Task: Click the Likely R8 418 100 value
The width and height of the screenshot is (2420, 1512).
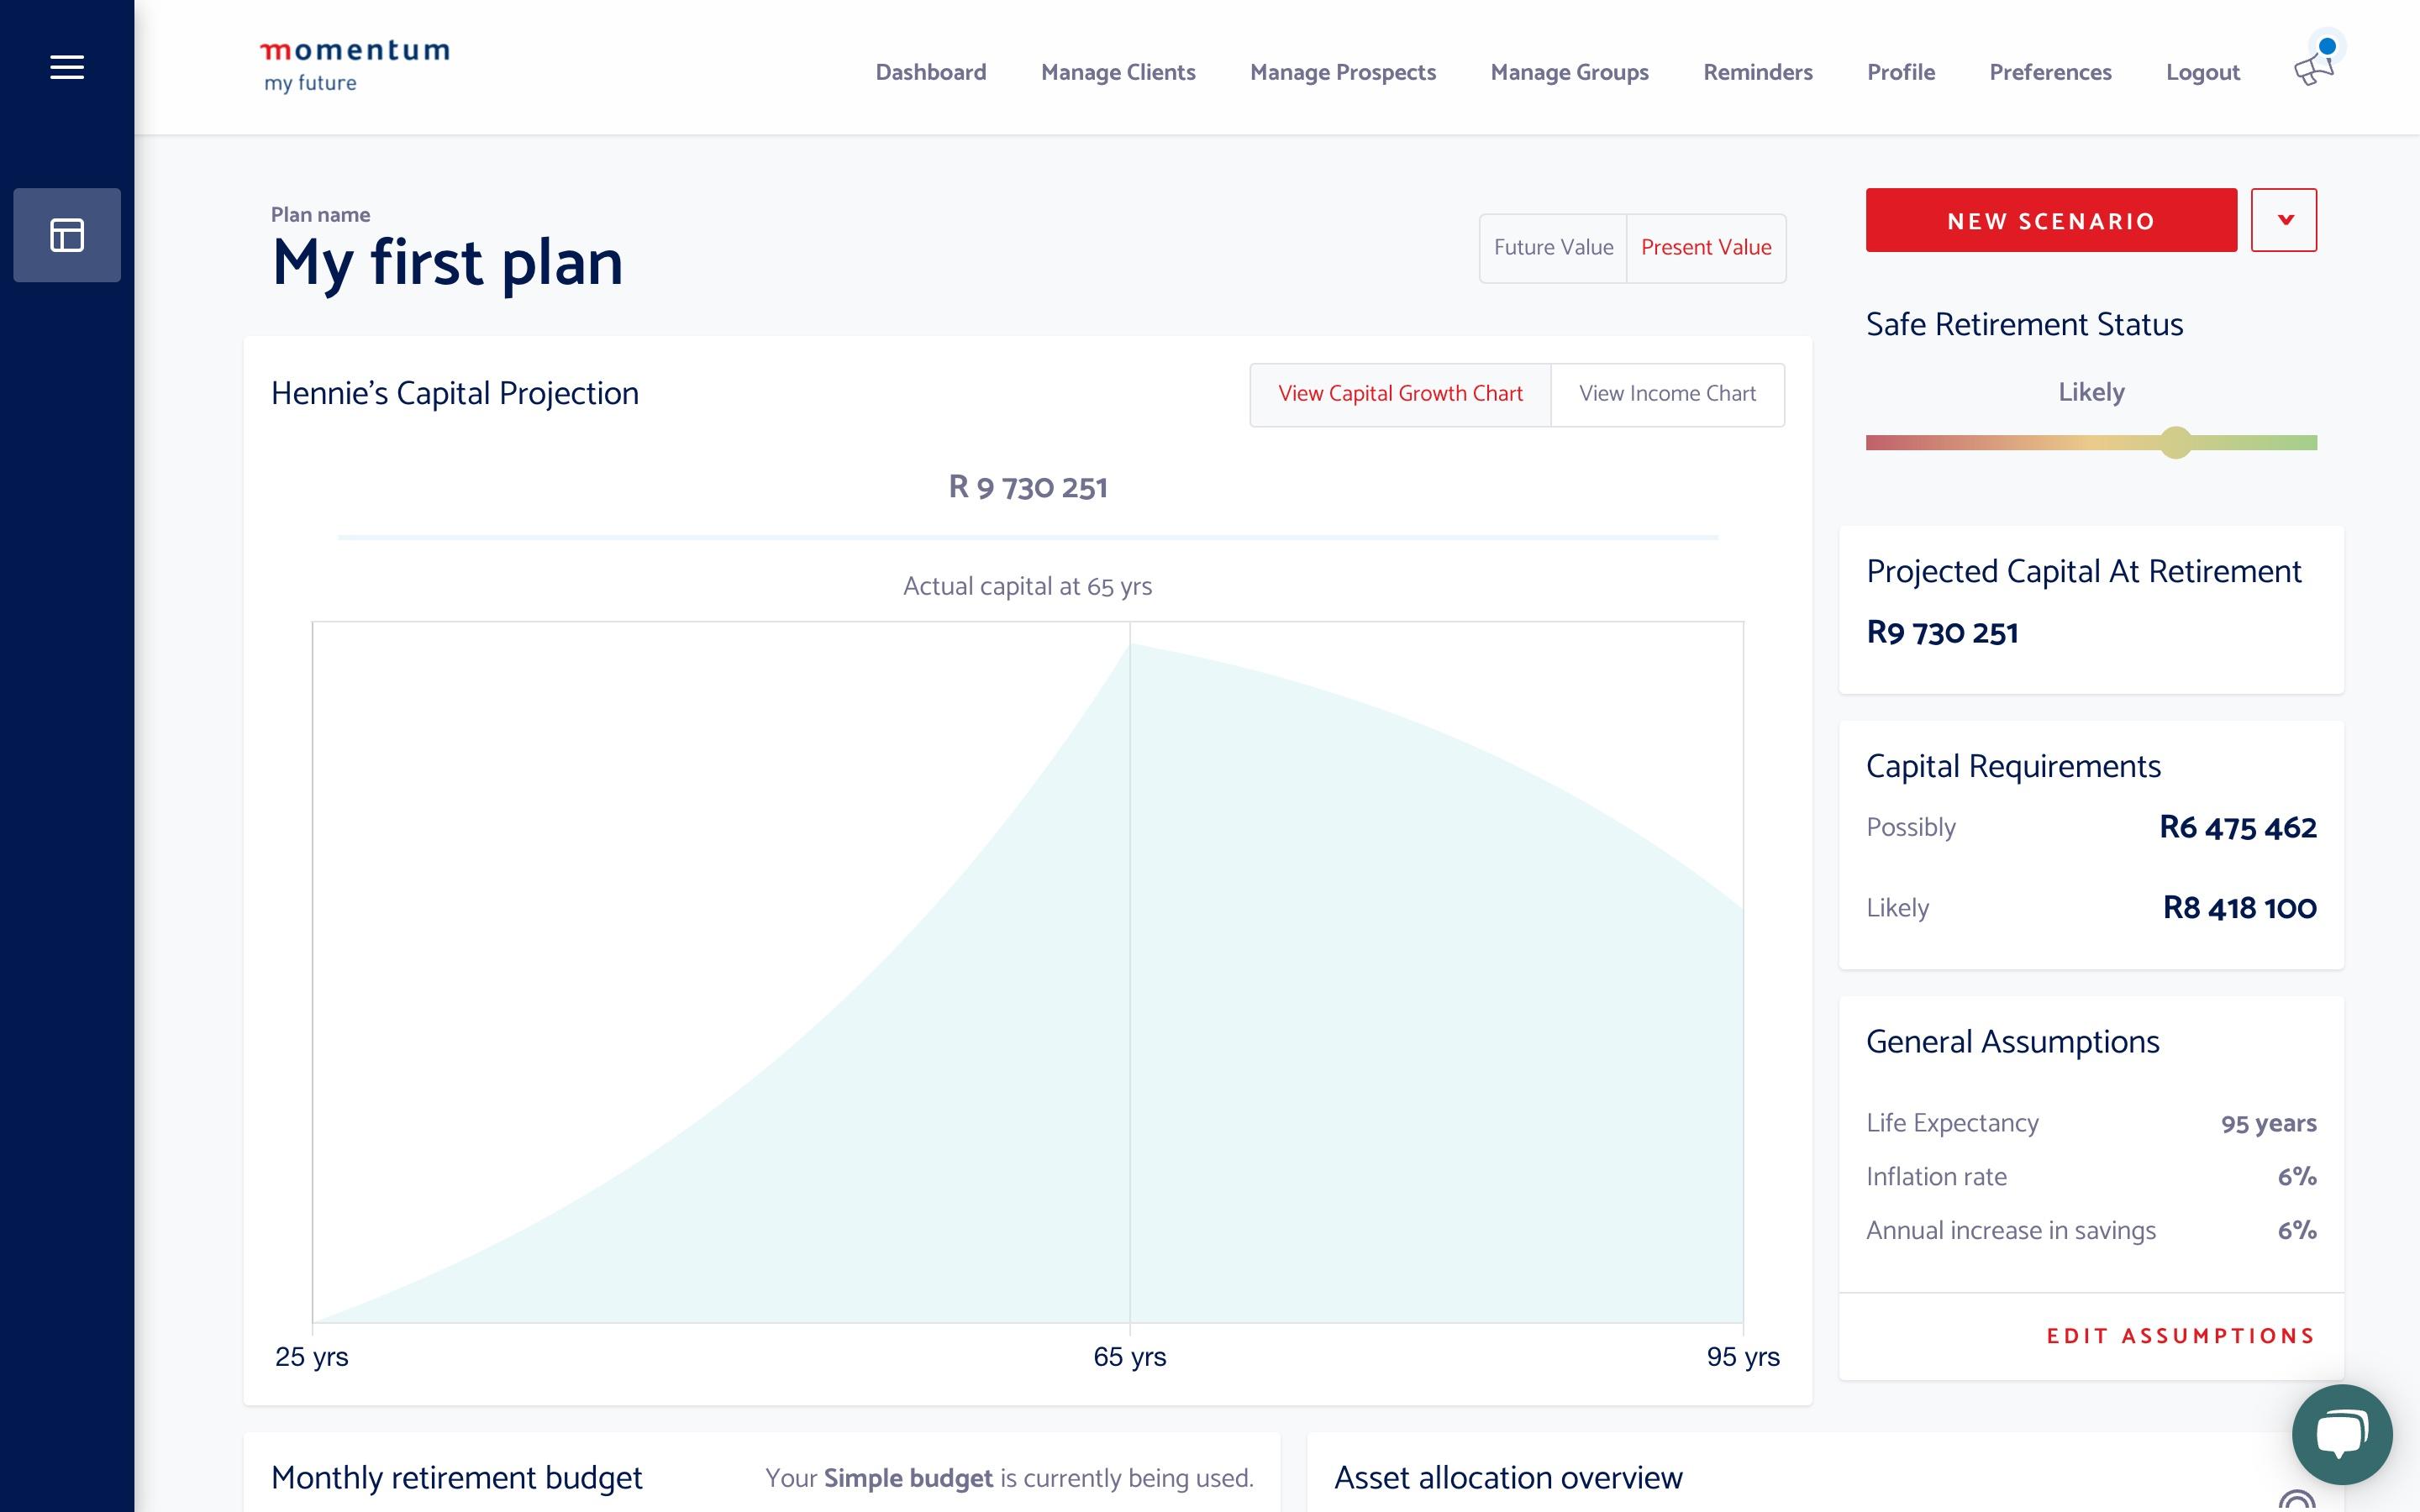Action: (2239, 908)
